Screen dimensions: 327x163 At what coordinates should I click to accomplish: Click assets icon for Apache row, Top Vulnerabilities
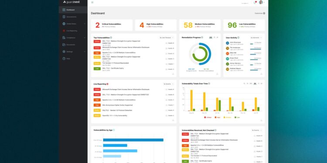(167, 53)
